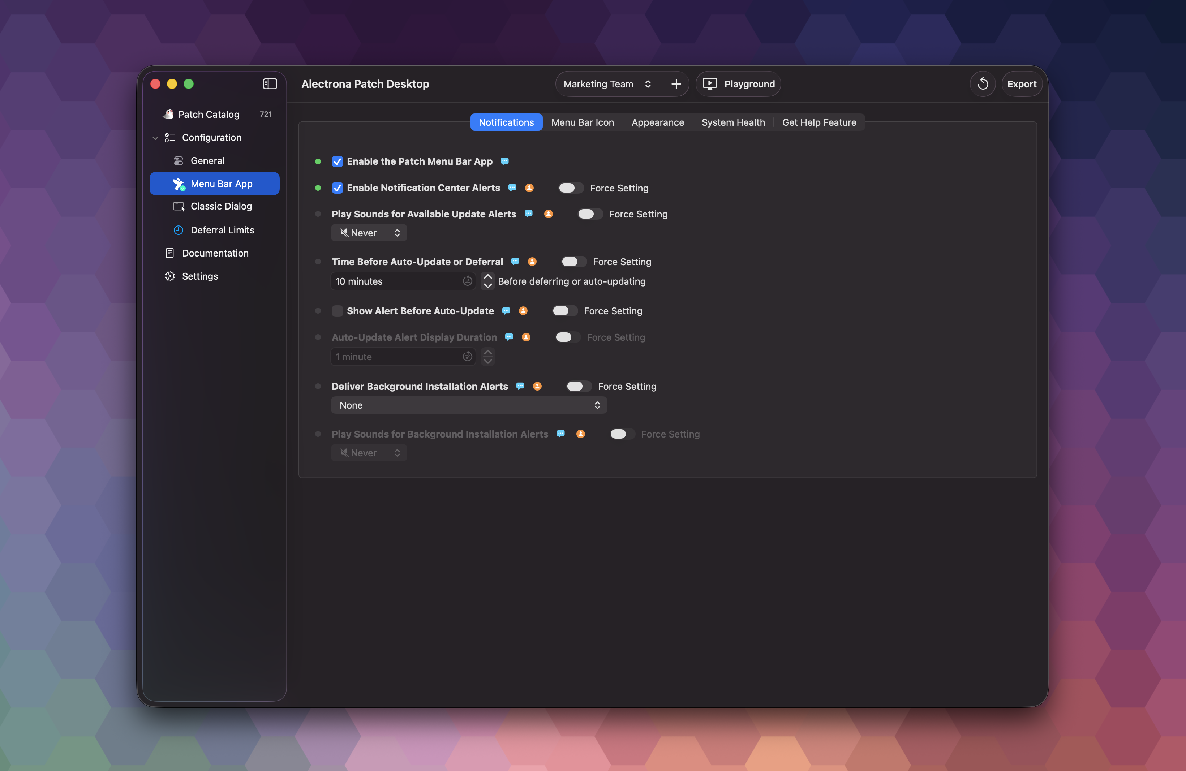Open the Never dropdown under Background Installation Alerts
Viewport: 1186px width, 771px height.
tap(369, 453)
